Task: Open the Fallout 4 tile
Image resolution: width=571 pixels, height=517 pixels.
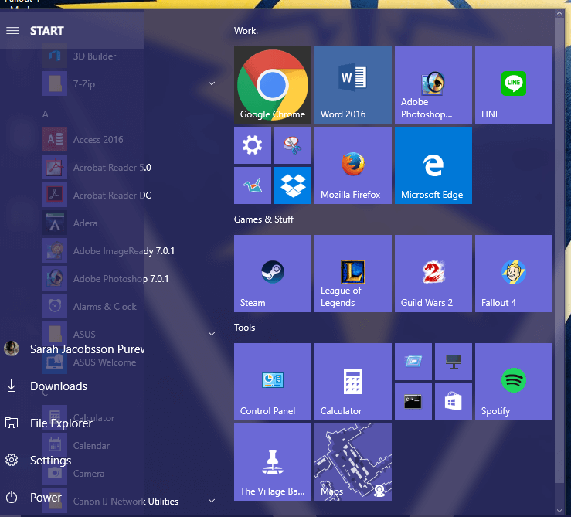Action: tap(514, 274)
